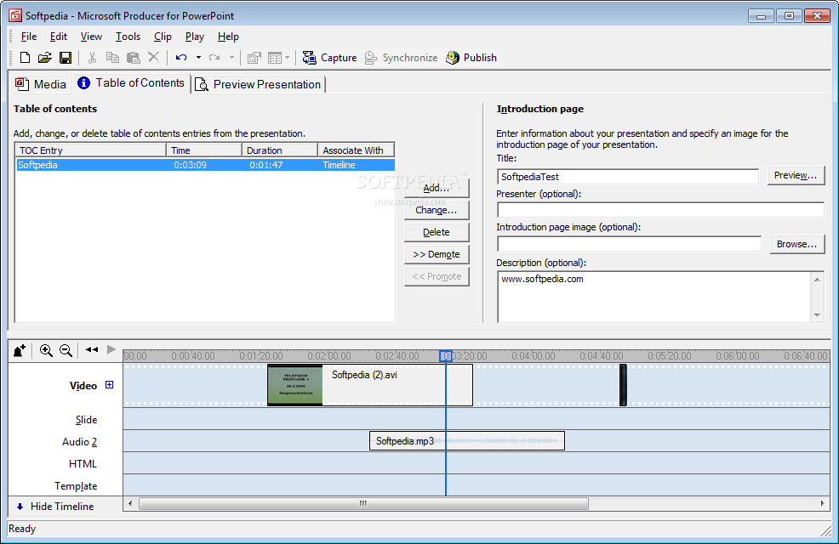This screenshot has width=839, height=544.
Task: Paste from clipboard toolbar icon
Action: click(134, 58)
